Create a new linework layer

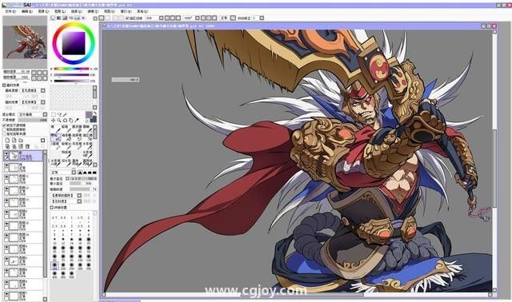coord(14,141)
